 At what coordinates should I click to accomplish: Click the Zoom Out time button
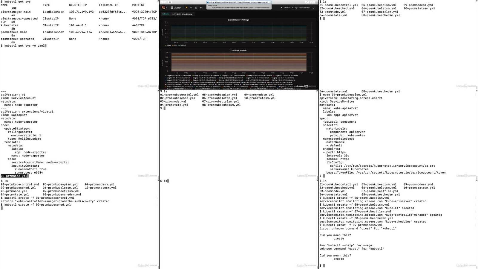click(x=287, y=7)
